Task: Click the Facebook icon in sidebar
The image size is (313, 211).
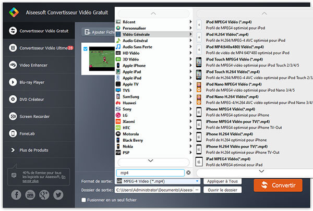Action: 15,194
